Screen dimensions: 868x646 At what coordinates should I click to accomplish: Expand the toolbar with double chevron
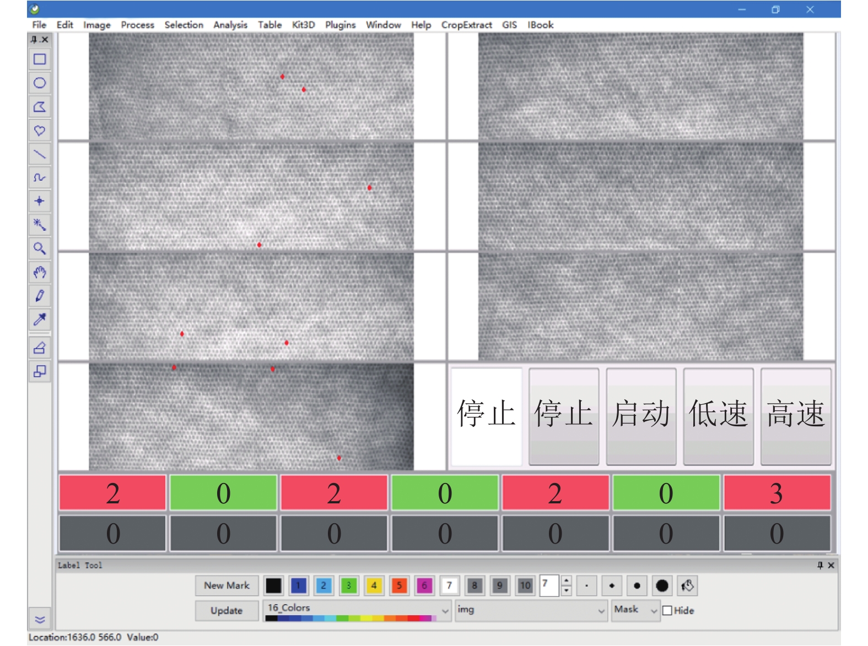click(x=40, y=620)
